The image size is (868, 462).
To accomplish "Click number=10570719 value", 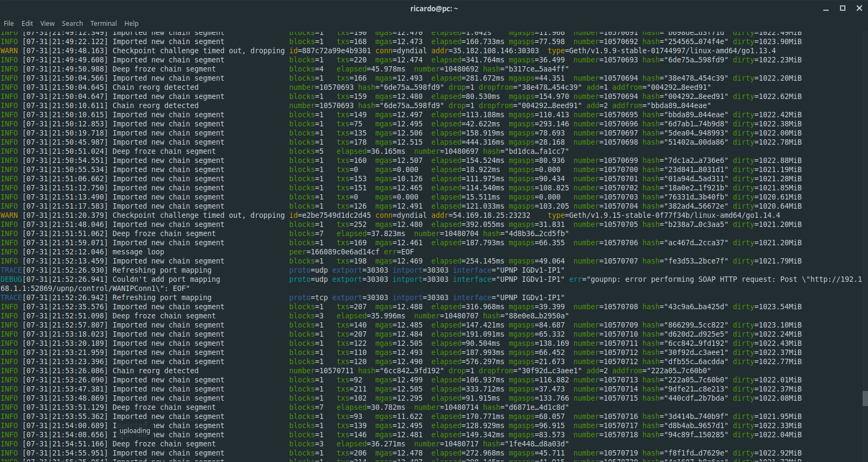I will (x=606, y=453).
